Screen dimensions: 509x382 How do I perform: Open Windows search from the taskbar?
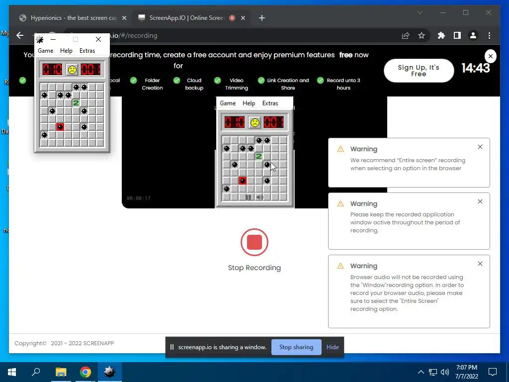click(x=36, y=372)
